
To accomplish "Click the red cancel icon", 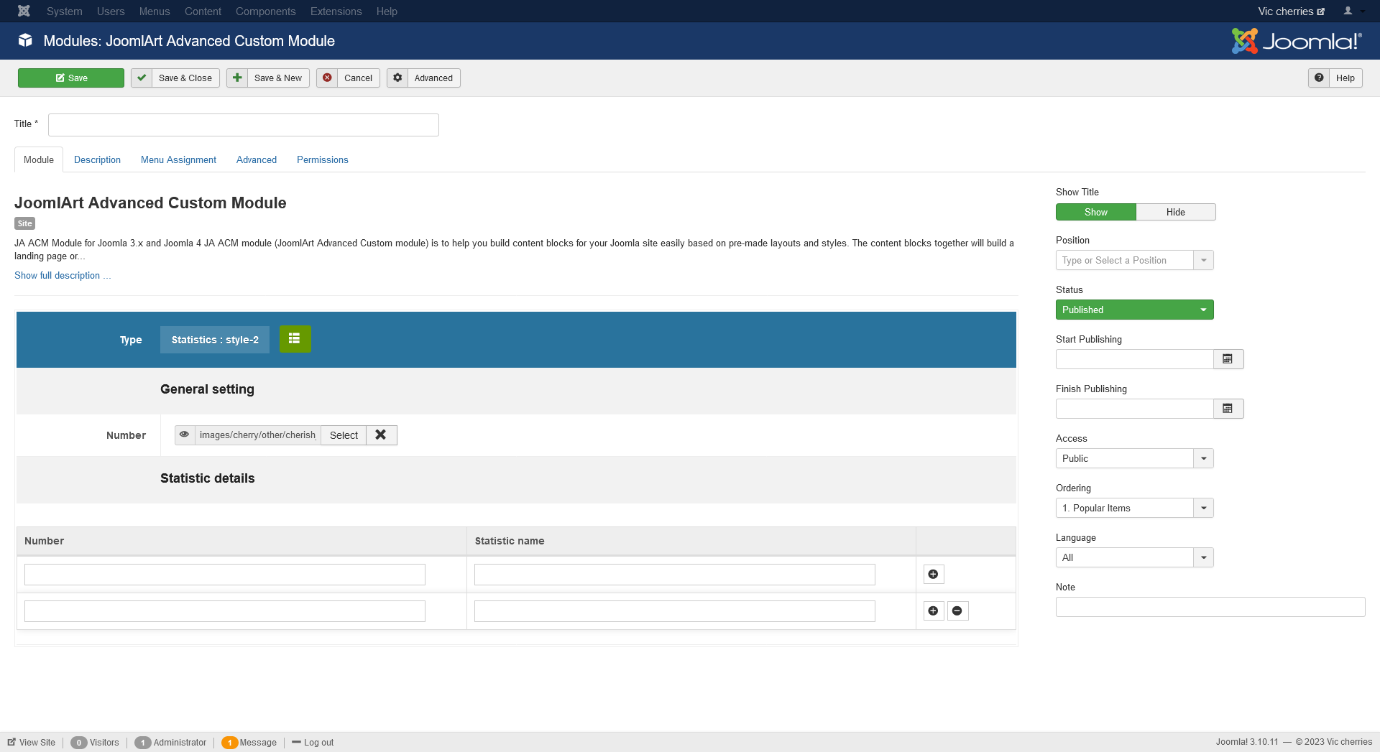I will [327, 78].
